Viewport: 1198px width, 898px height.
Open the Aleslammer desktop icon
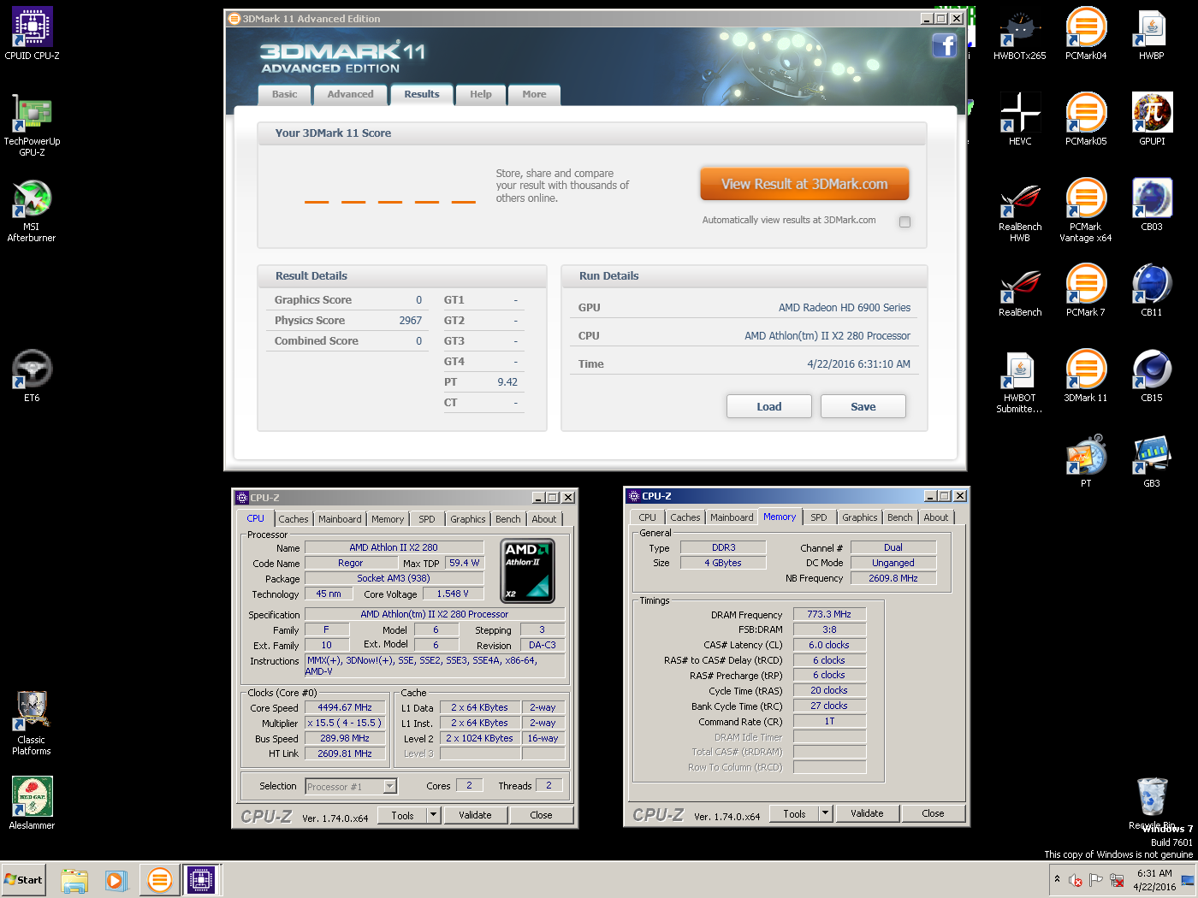click(x=33, y=804)
